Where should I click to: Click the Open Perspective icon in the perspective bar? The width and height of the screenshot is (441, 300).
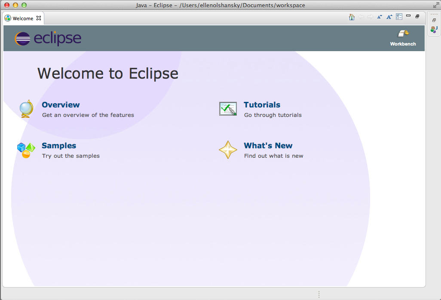point(433,20)
